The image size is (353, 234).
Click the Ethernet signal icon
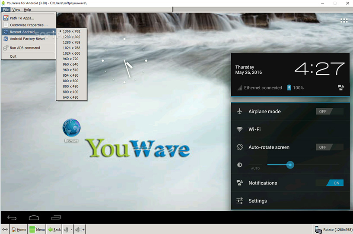click(x=240, y=88)
